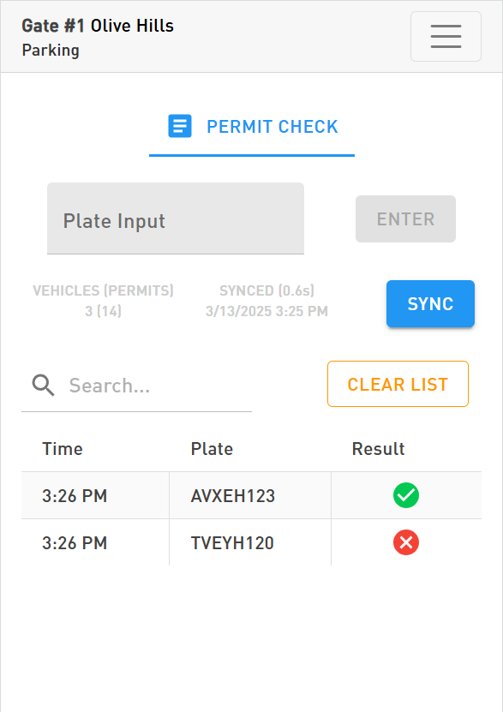Click the Permit Check document icon
This screenshot has width=503, height=712.
tap(180, 126)
